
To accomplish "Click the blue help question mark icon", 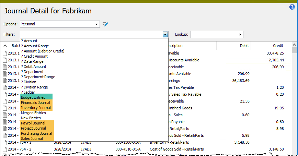I will (292, 7).
